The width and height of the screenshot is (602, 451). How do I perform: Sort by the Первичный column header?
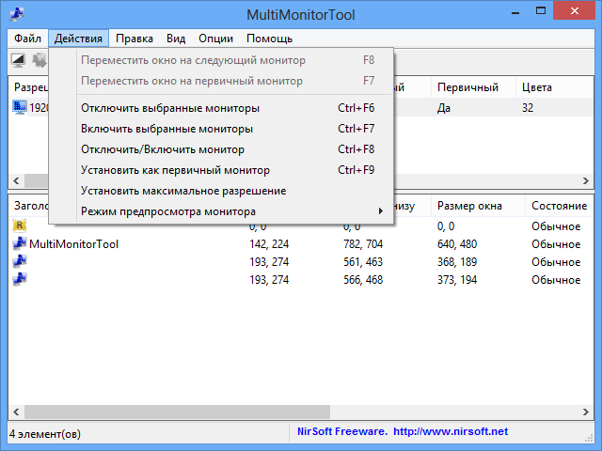[473, 87]
